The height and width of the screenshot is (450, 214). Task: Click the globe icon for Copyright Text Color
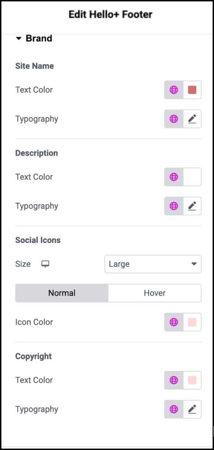[174, 380]
